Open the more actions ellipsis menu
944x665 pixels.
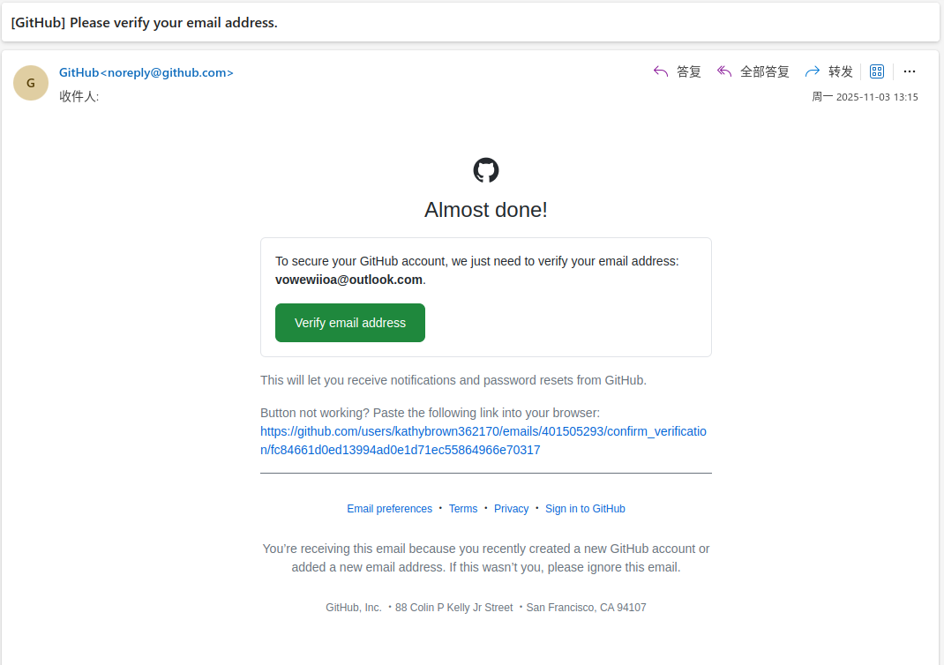click(x=910, y=71)
